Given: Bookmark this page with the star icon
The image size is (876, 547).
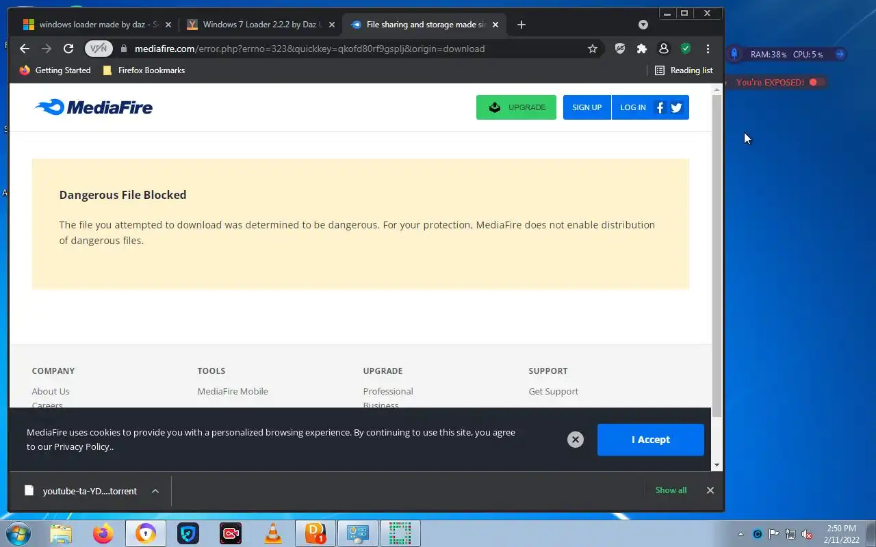Looking at the screenshot, I should click(x=593, y=49).
